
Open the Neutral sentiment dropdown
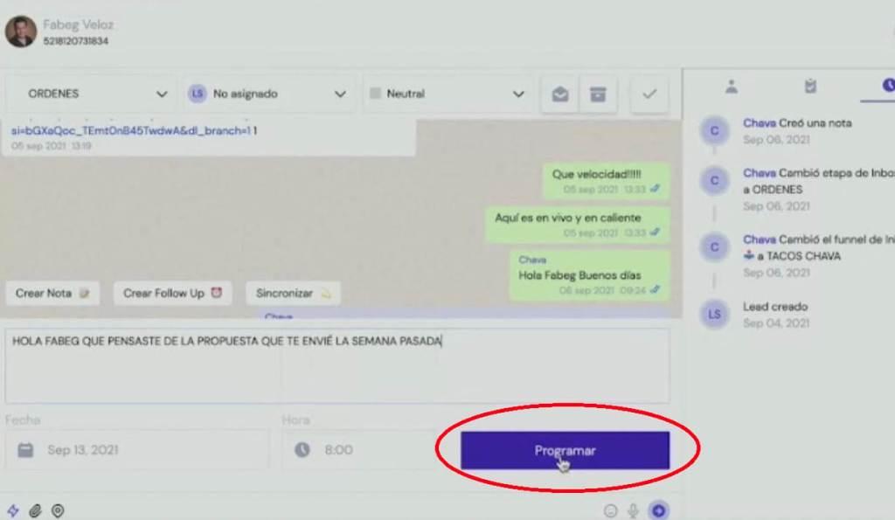447,94
